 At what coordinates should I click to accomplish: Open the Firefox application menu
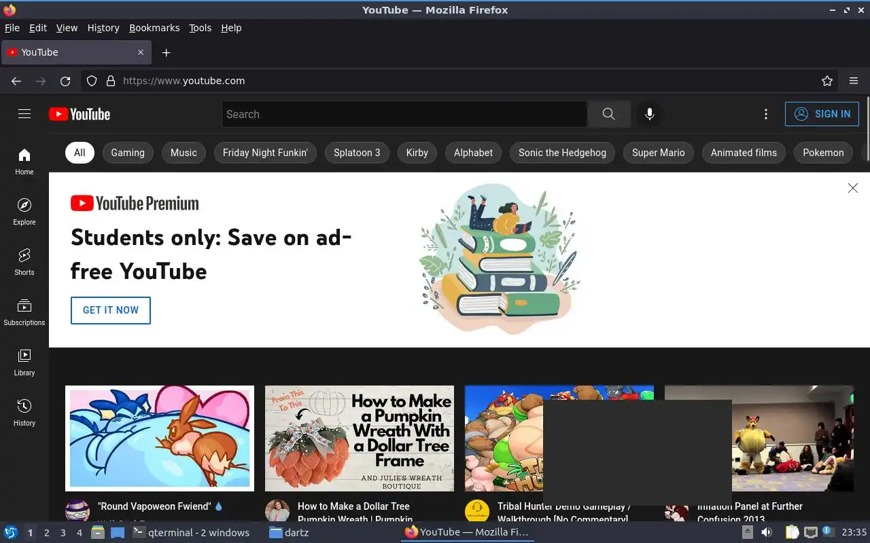pyautogui.click(x=854, y=81)
